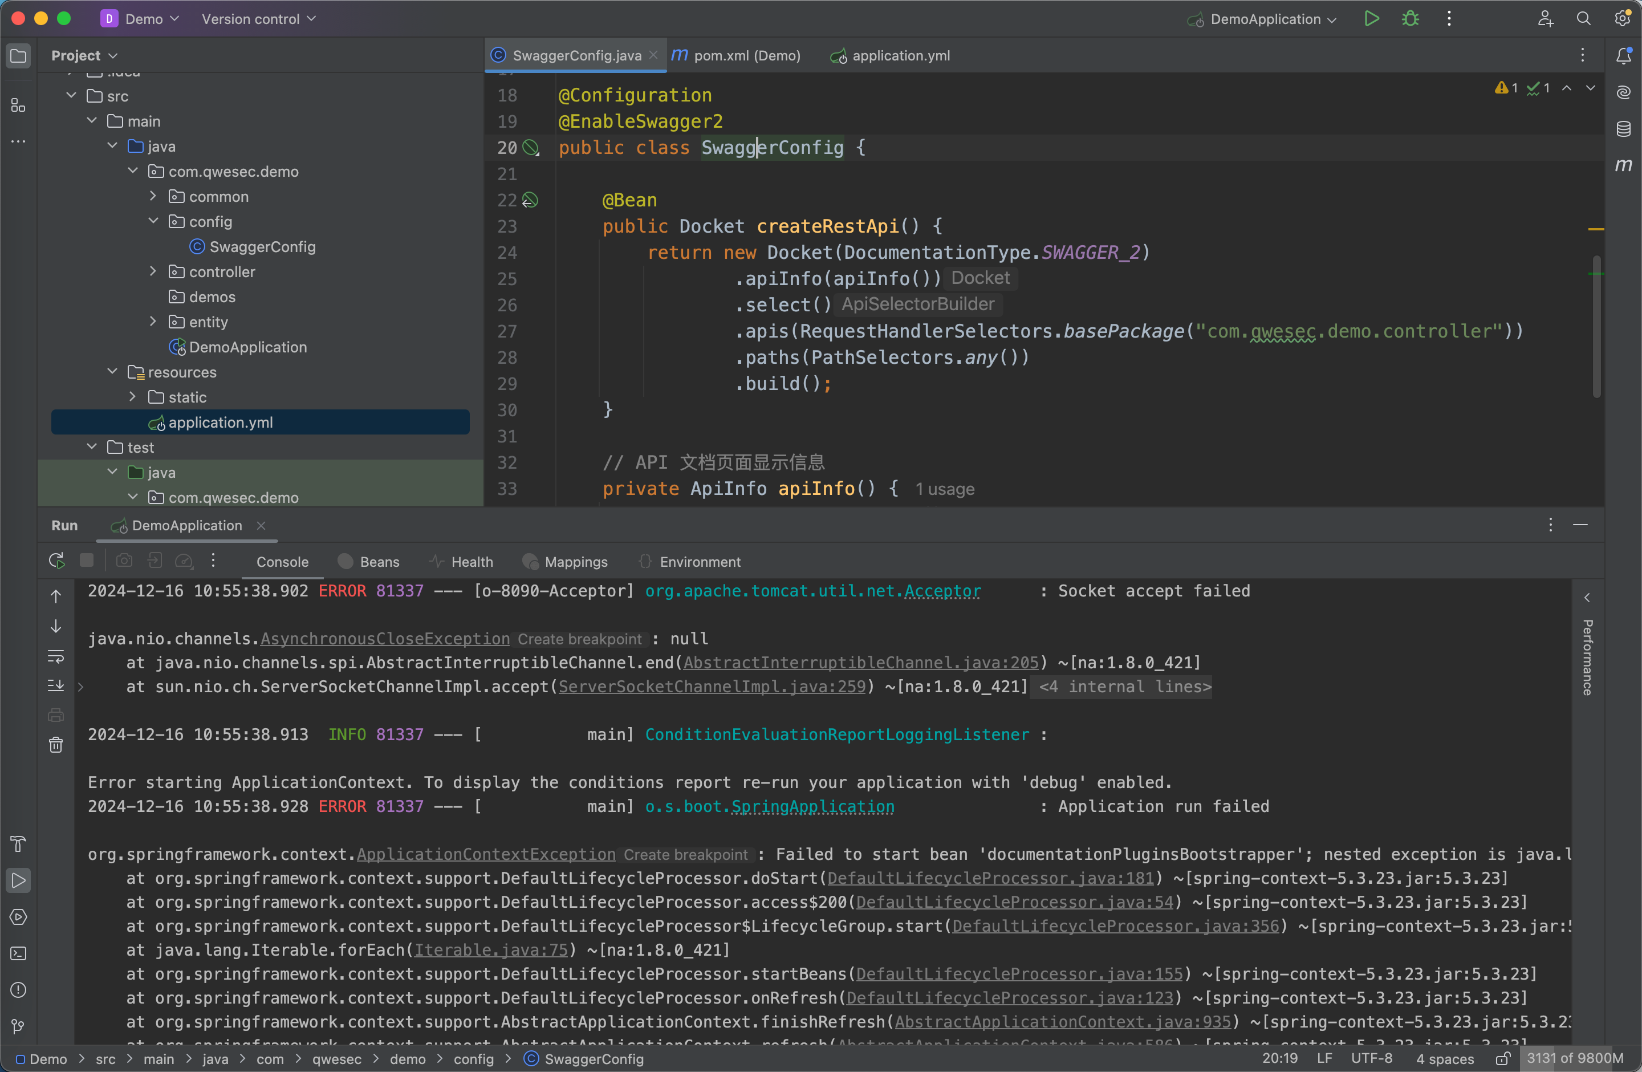The height and width of the screenshot is (1072, 1642).
Task: Click the memory indicator 3131 of 9800M
Action: 1574,1058
